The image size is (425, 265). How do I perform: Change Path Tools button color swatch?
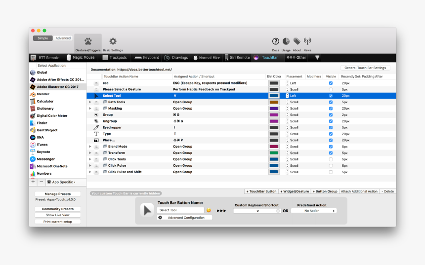(x=274, y=102)
